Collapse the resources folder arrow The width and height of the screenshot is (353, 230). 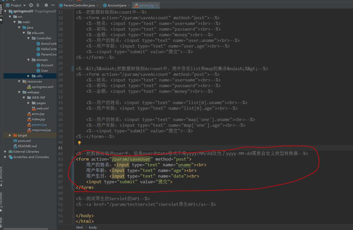[x=19, y=81]
